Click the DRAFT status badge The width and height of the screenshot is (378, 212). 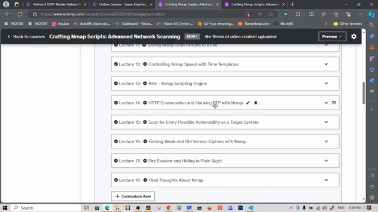tap(192, 37)
